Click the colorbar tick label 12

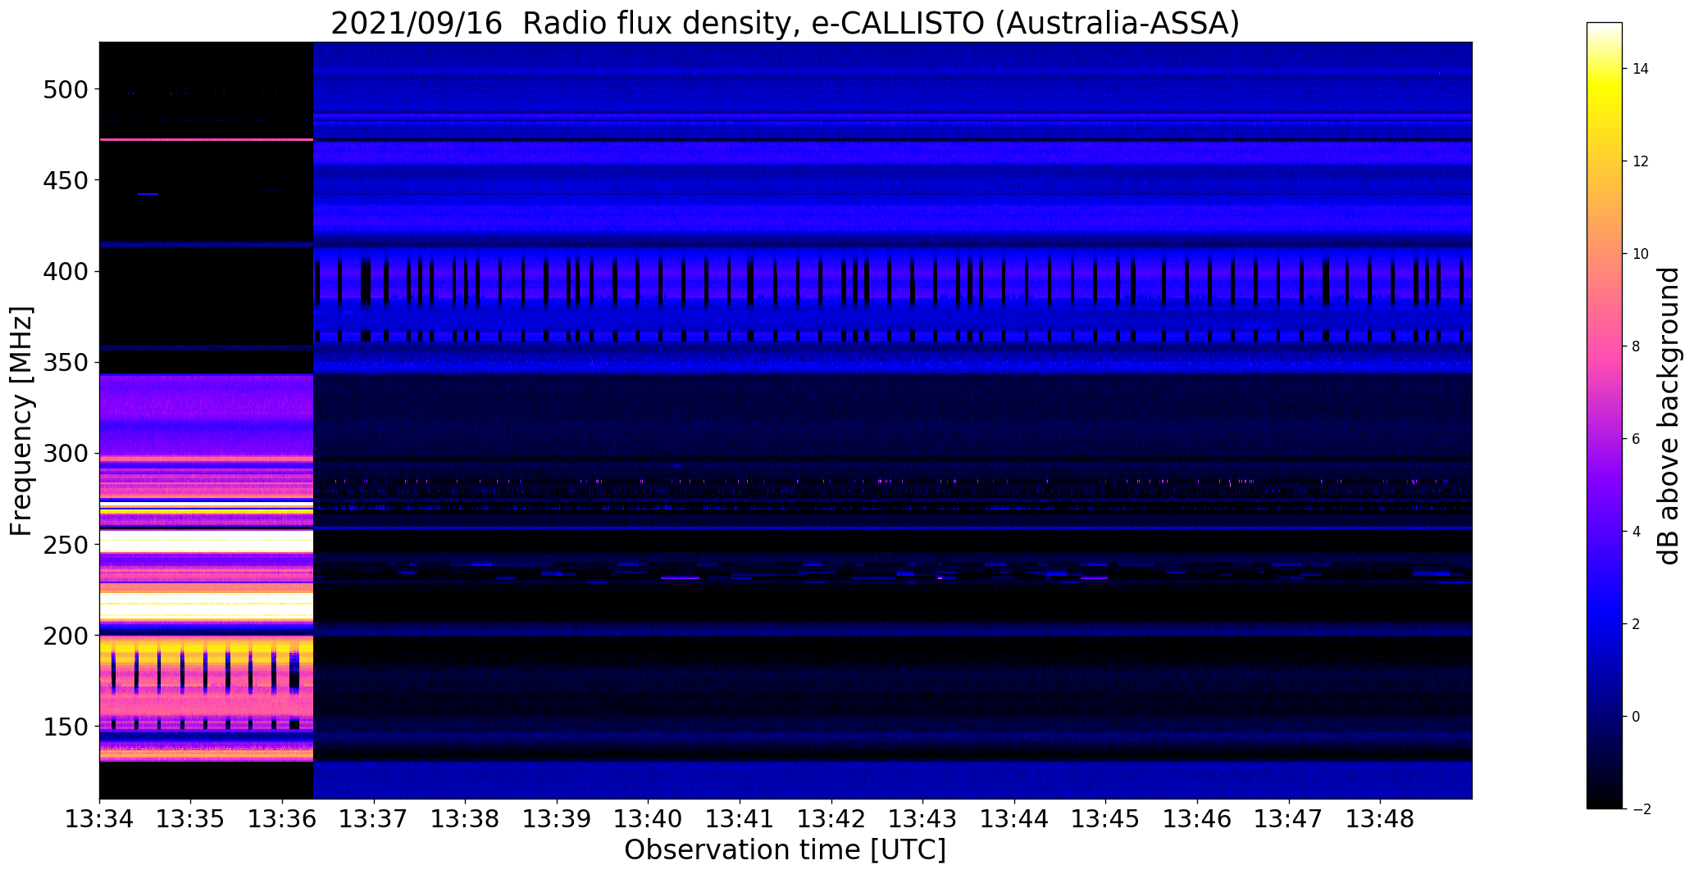[1641, 161]
